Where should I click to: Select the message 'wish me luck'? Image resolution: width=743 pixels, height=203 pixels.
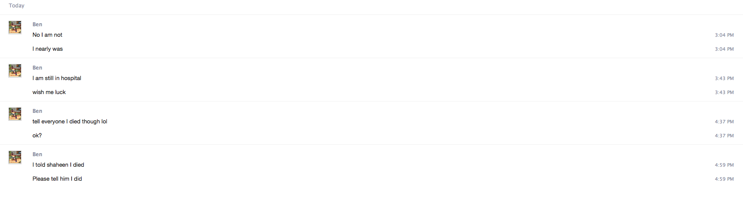point(49,92)
